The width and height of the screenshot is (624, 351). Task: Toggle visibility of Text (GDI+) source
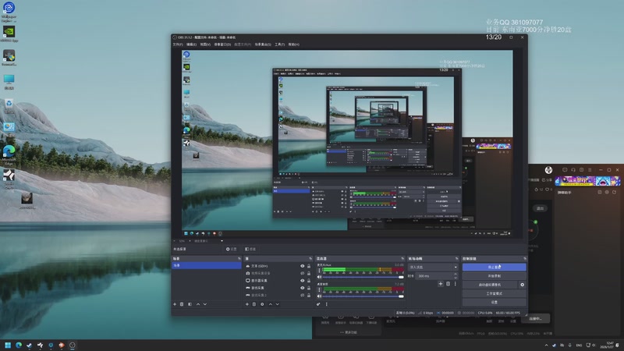coord(303,266)
